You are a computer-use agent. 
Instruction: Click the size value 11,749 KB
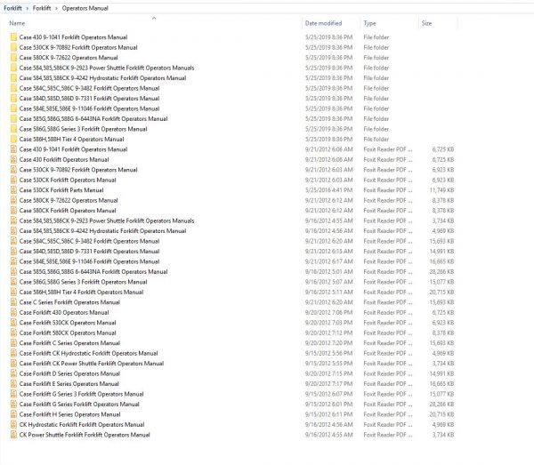tap(441, 190)
